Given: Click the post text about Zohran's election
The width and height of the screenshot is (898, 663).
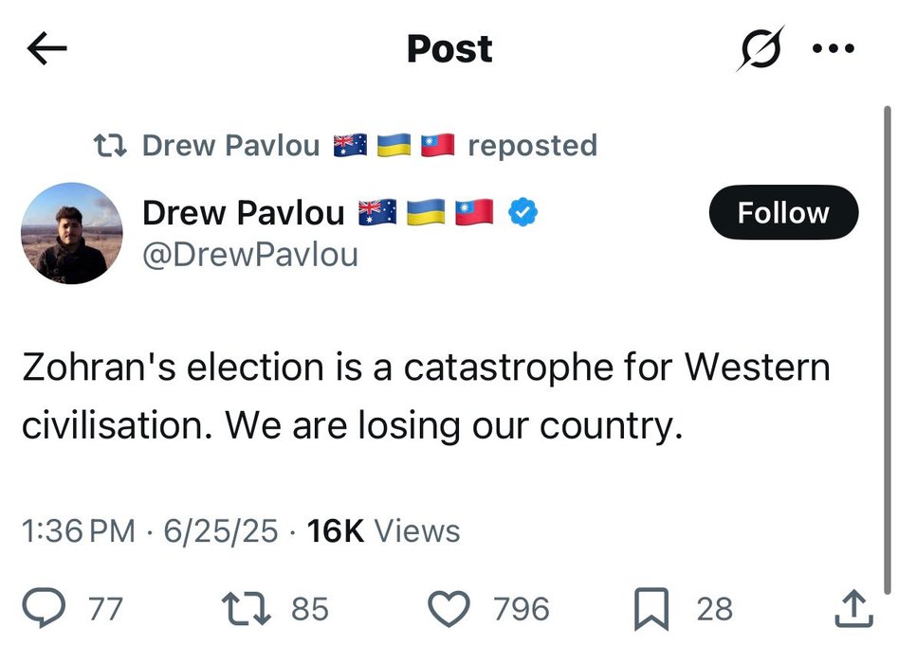Looking at the screenshot, I should 427,396.
